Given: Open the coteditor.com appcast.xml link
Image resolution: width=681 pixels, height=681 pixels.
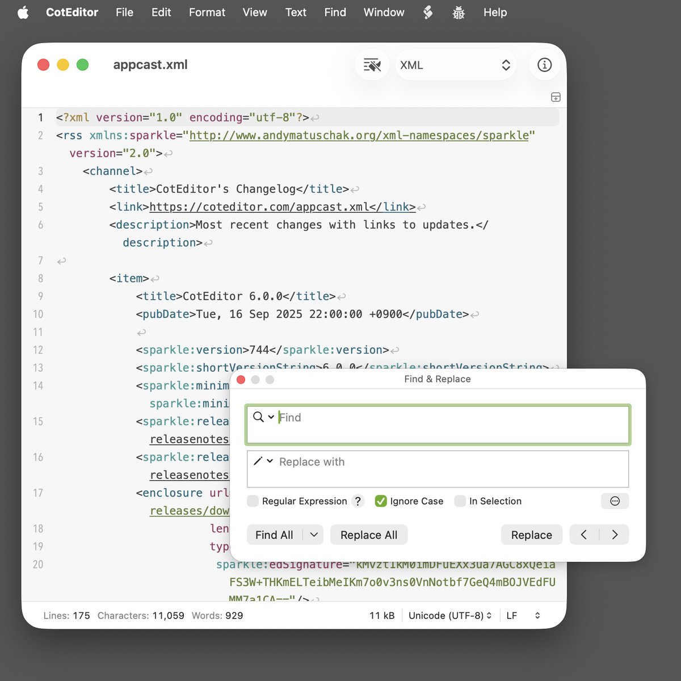Looking at the screenshot, I should (x=282, y=207).
